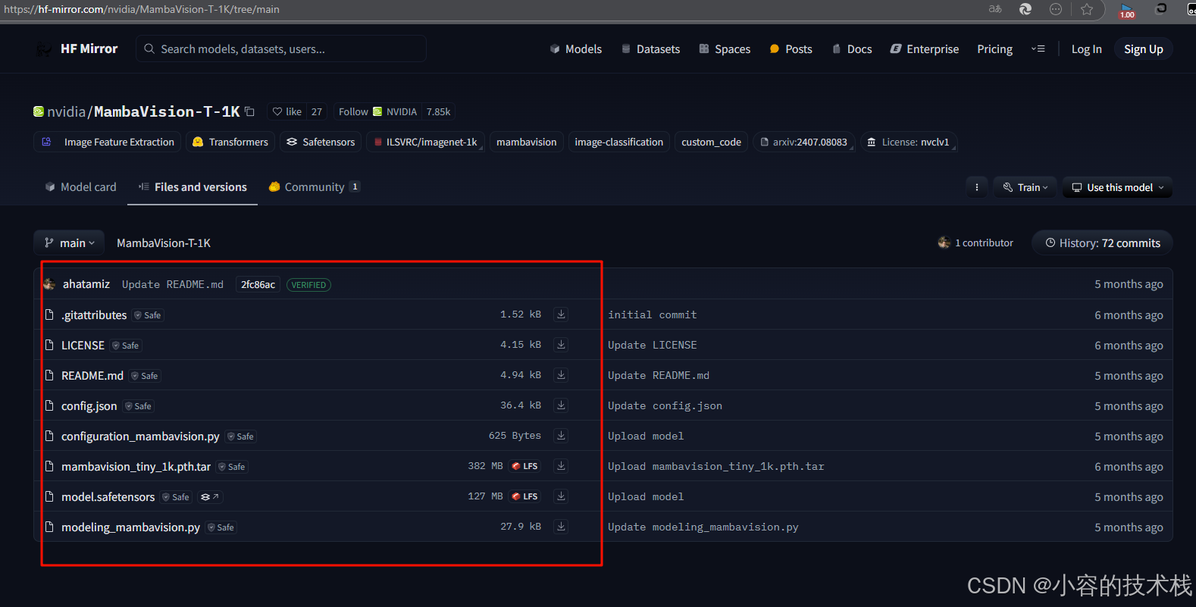Viewport: 1196px width, 607px height.
Task: Click the Safe badge of LICENSE
Action: [127, 346]
